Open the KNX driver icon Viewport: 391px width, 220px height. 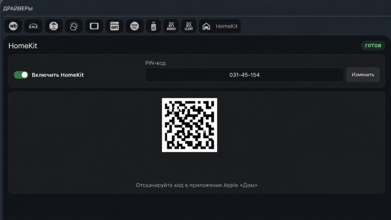coord(33,26)
